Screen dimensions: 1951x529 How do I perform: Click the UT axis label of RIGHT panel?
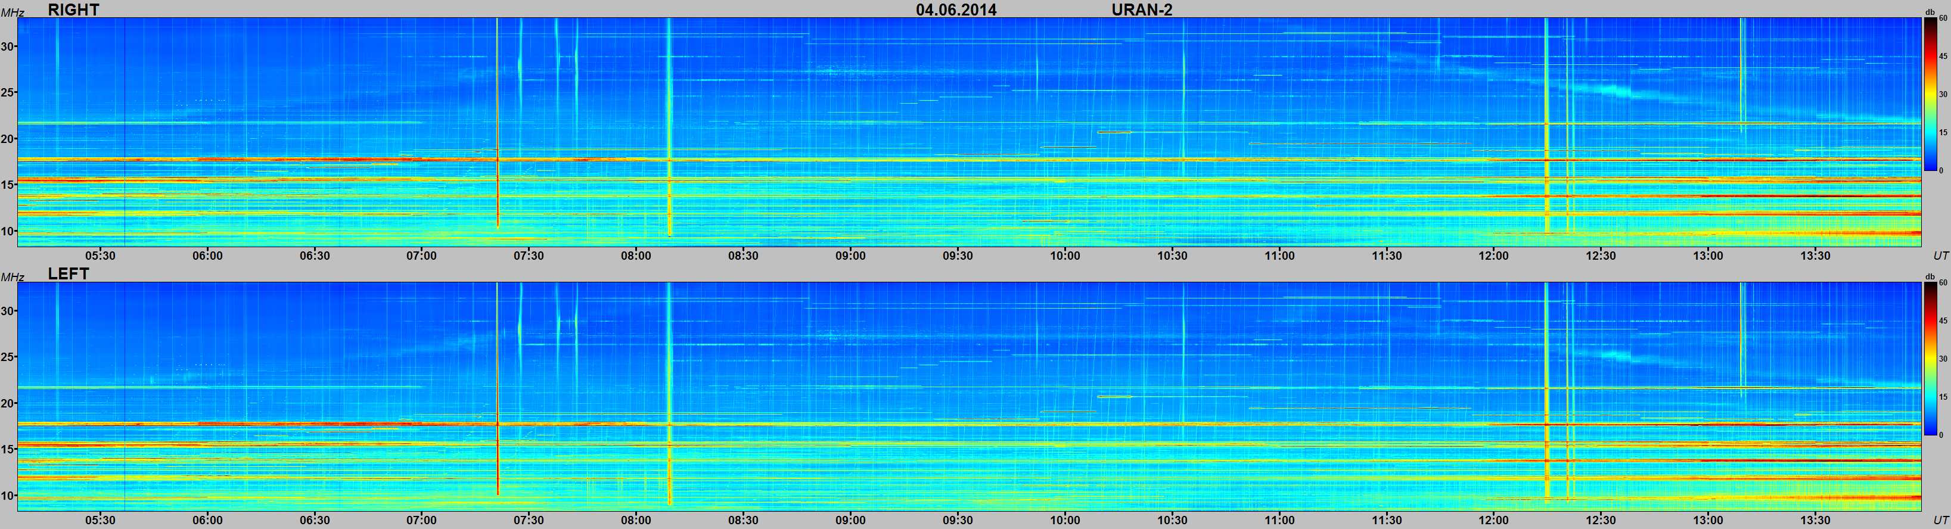pyautogui.click(x=1940, y=256)
